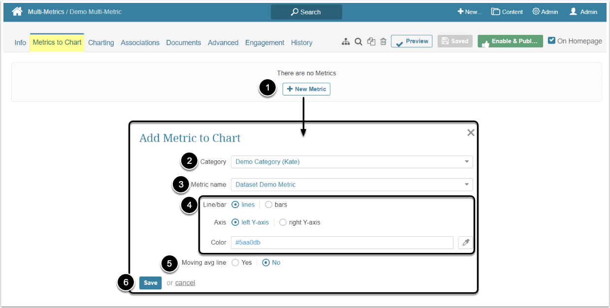The image size is (610, 308).
Task: Click the magnifier icon beside the hierarchy icon
Action: point(359,42)
